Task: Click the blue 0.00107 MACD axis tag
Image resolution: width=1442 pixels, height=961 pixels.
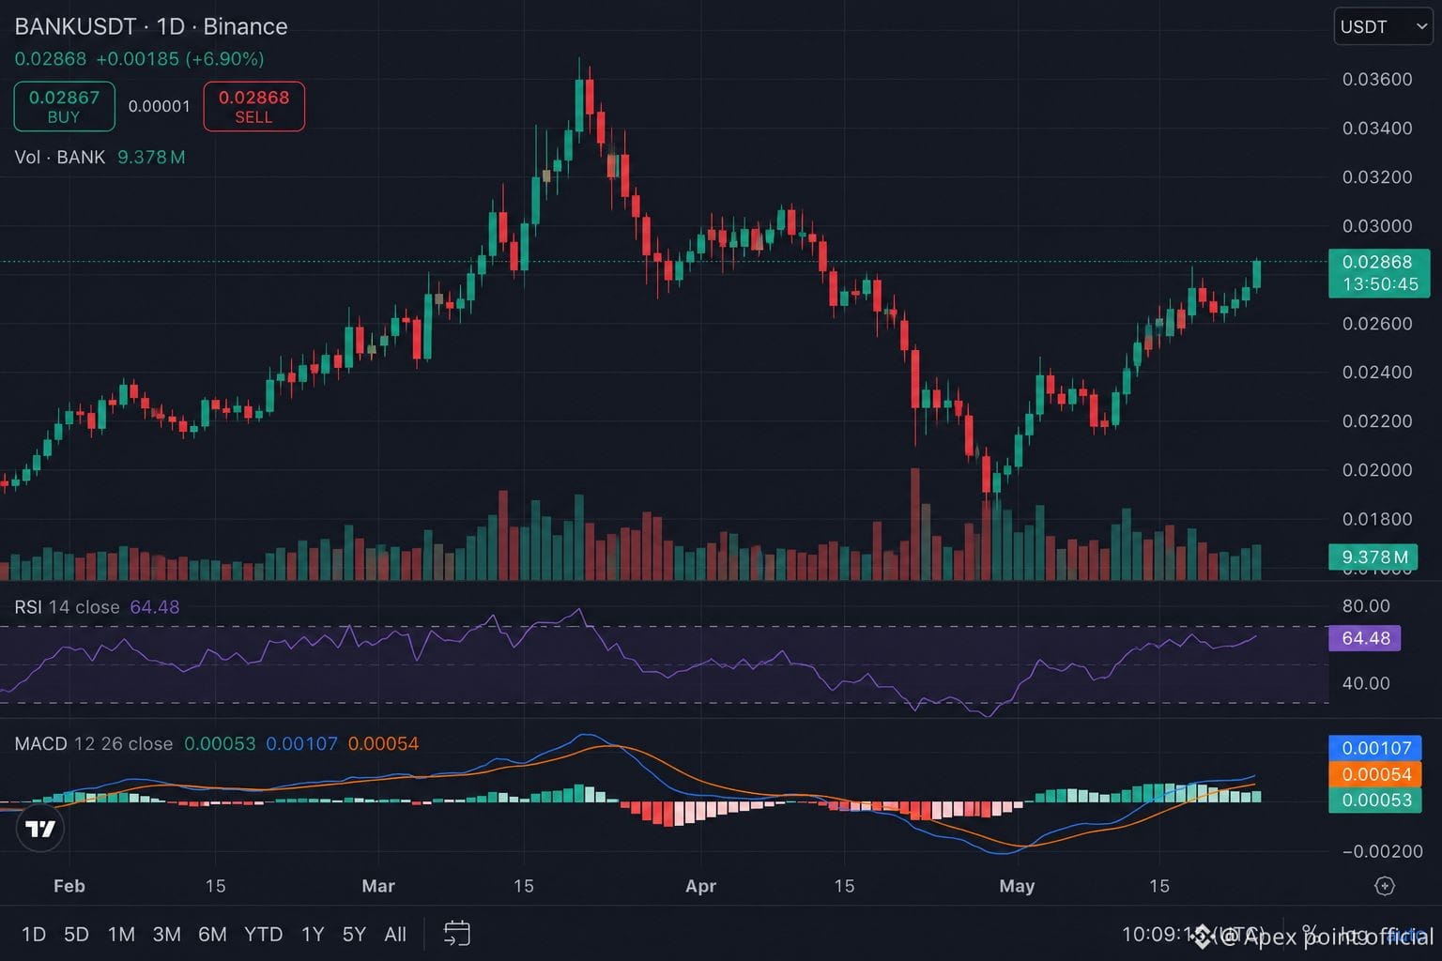Action: [1375, 748]
